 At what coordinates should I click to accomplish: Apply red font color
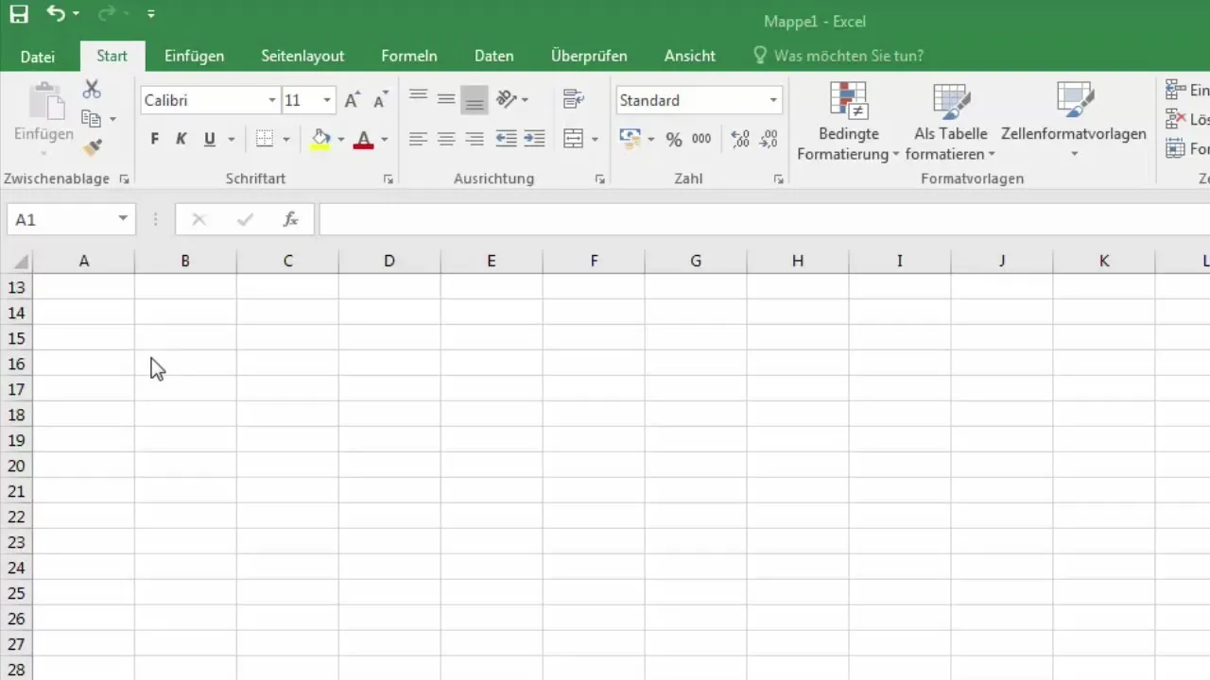tap(363, 140)
